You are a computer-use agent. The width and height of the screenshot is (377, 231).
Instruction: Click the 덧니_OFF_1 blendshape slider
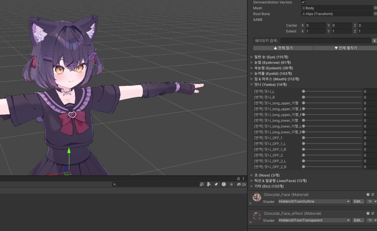point(332,138)
